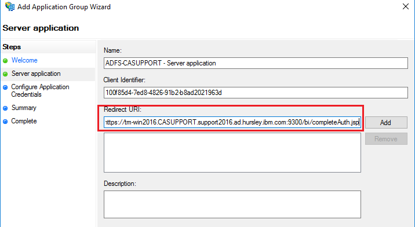
Task: Click the "Add Application Group Wizard" title text
Action: tap(64, 7)
